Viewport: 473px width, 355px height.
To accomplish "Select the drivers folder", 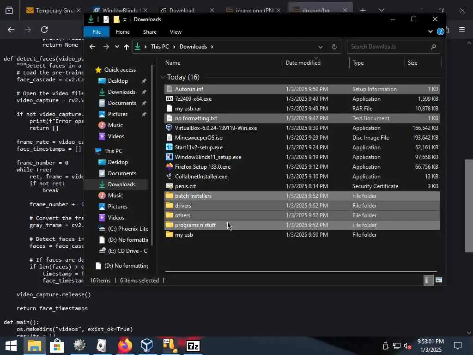I will pyautogui.click(x=302, y=206).
